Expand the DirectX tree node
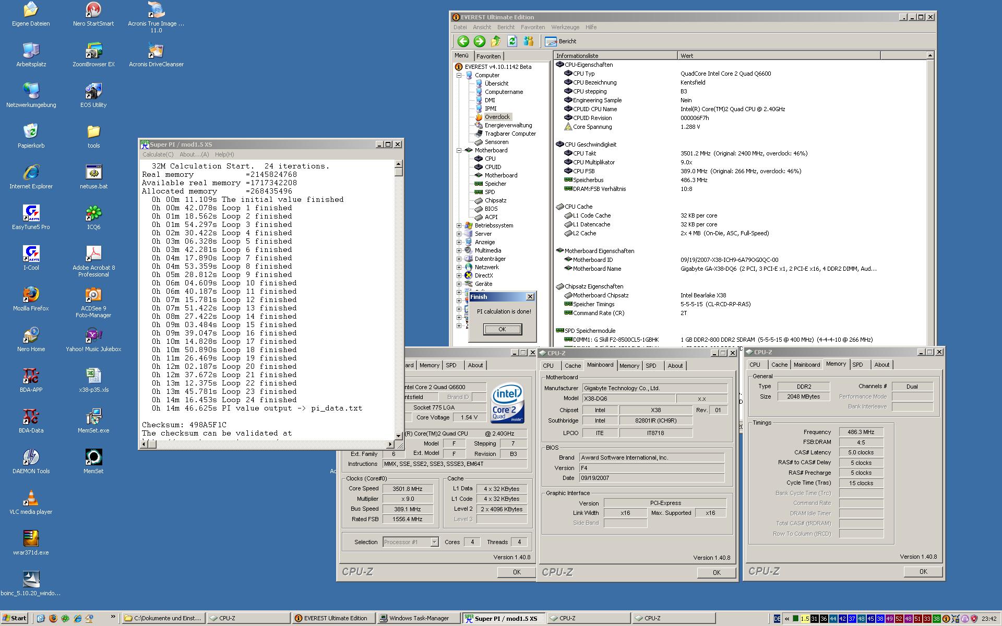The width and height of the screenshot is (1002, 626). click(x=459, y=275)
